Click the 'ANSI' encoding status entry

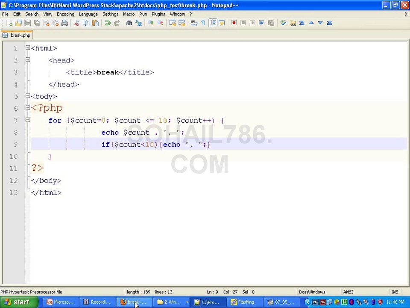(348, 292)
